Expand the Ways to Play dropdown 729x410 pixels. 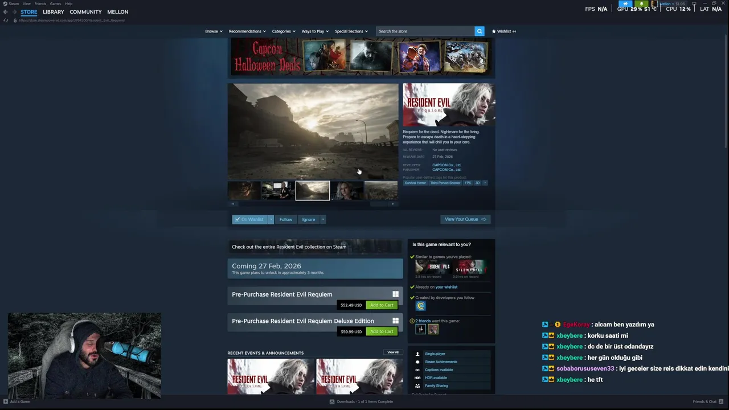tap(315, 31)
